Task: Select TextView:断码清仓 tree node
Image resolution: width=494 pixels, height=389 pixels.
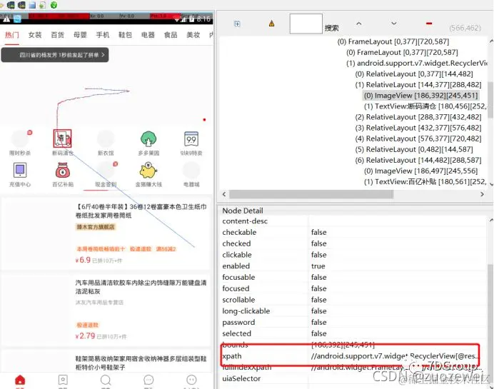Action: (425, 106)
